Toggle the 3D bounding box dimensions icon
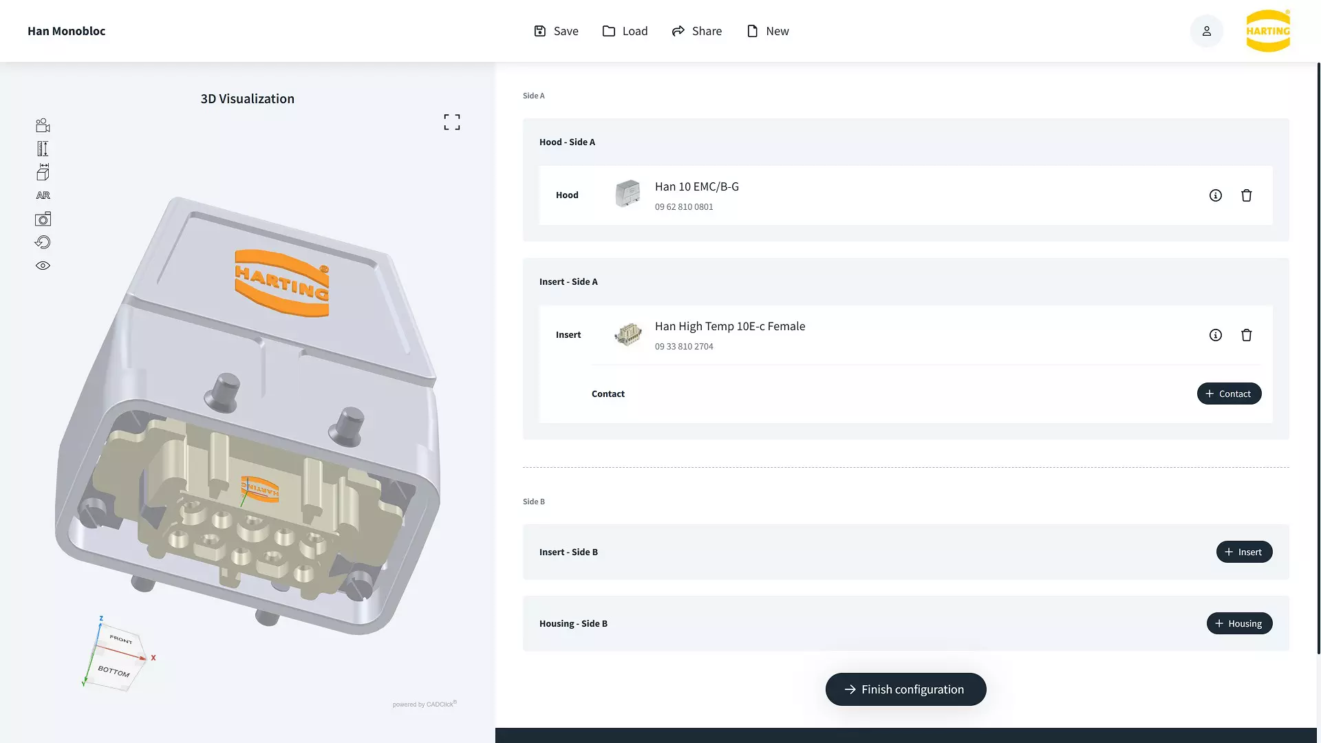This screenshot has width=1321, height=743. 43,172
